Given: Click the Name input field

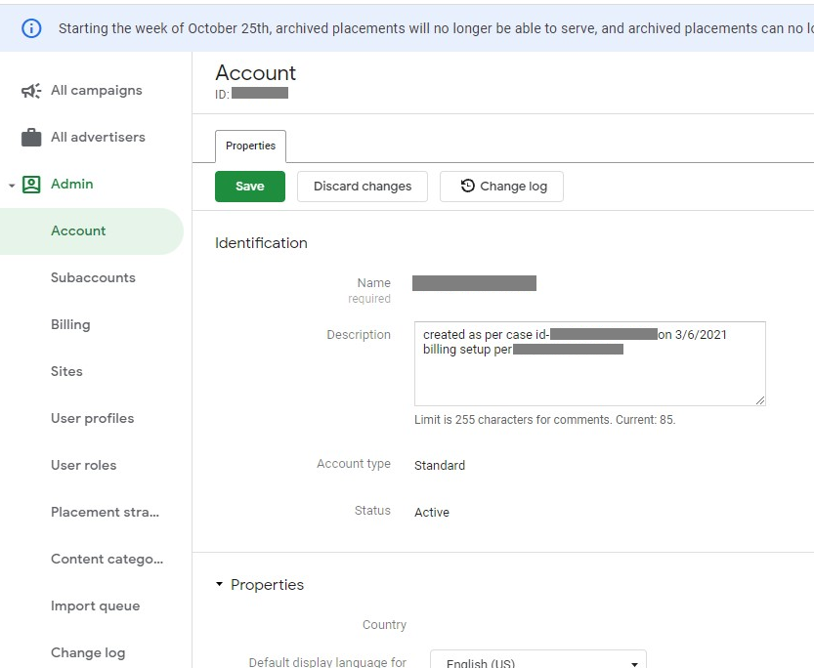Looking at the screenshot, I should click(x=474, y=283).
